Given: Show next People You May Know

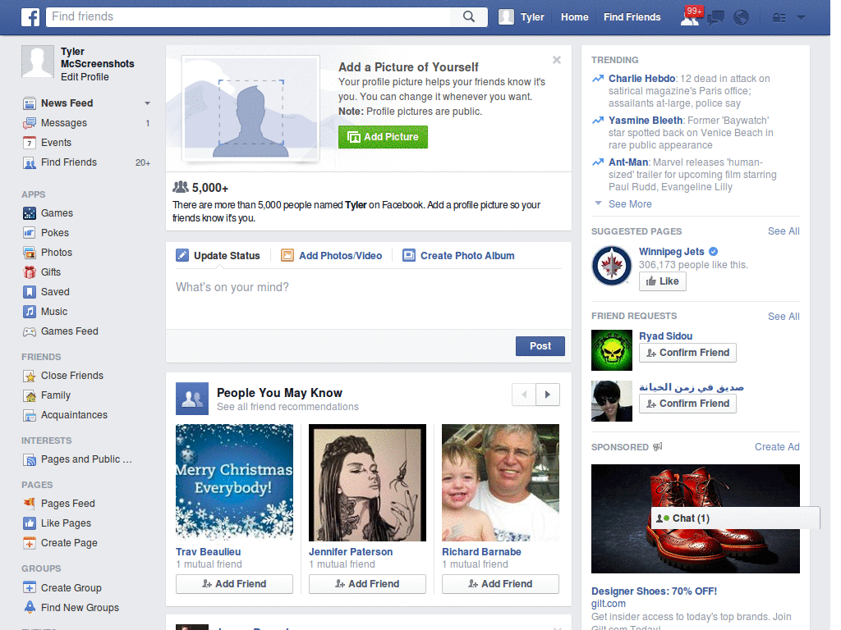Looking at the screenshot, I should 548,395.
